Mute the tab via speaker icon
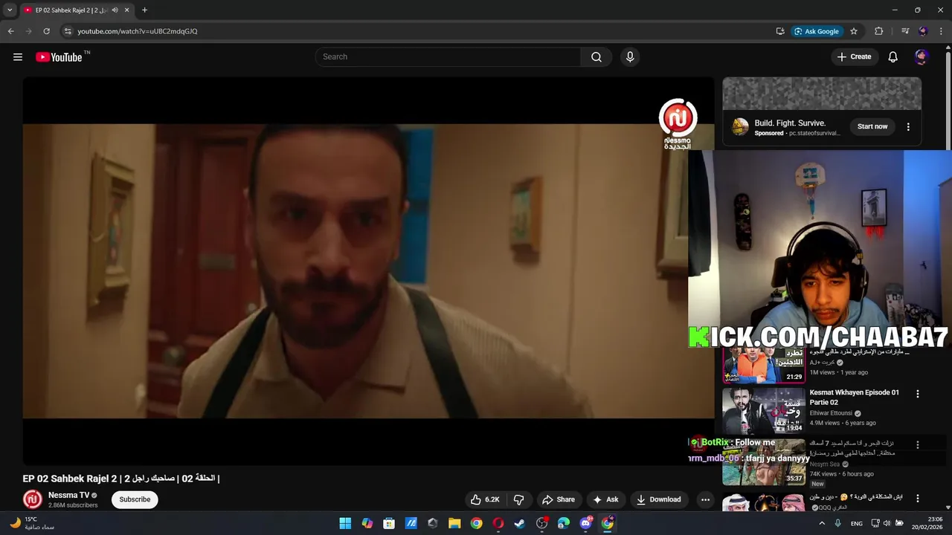The image size is (952, 535). pyautogui.click(x=115, y=10)
